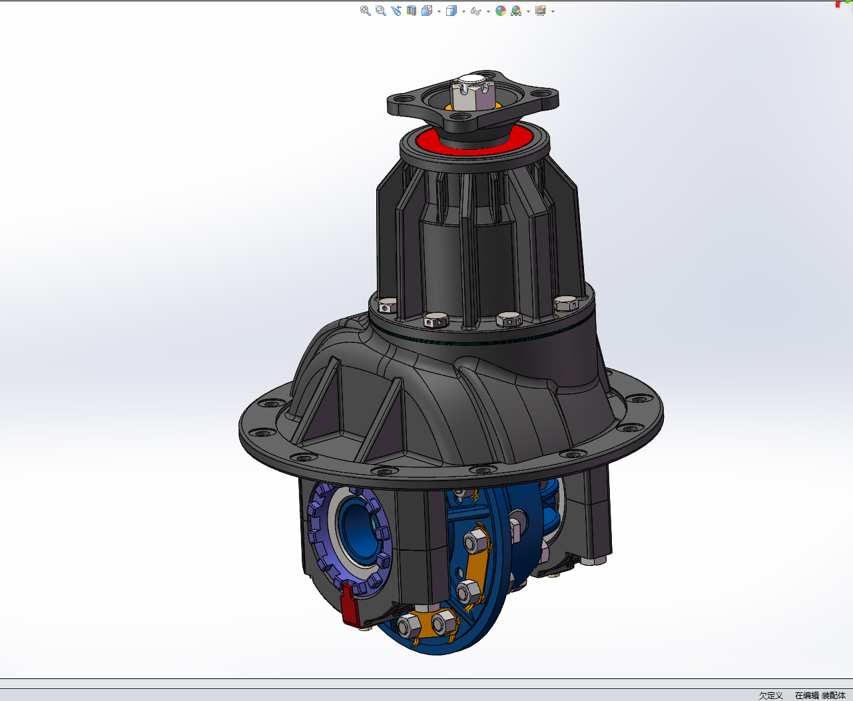Click Hide/Show Items glasses icon
Viewport: 853px width, 701px height.
click(x=475, y=11)
